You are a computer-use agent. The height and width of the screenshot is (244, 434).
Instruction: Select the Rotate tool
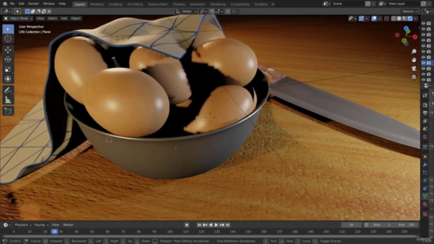[x=8, y=60]
